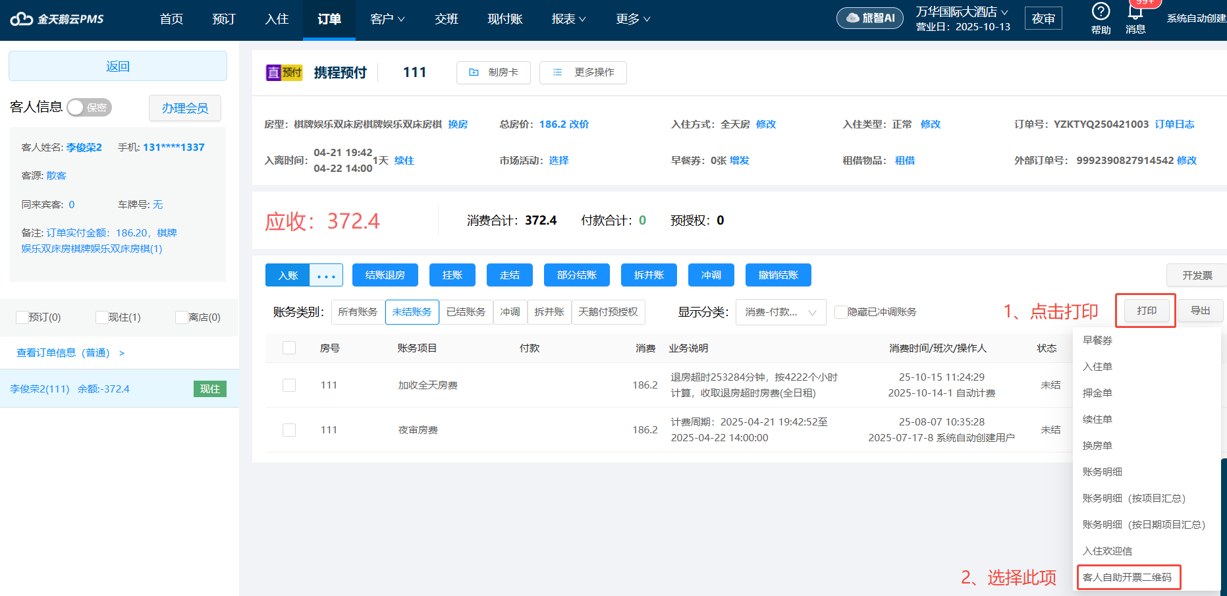1227x596 pixels.
Task: Click the 返回 button
Action: tap(118, 66)
